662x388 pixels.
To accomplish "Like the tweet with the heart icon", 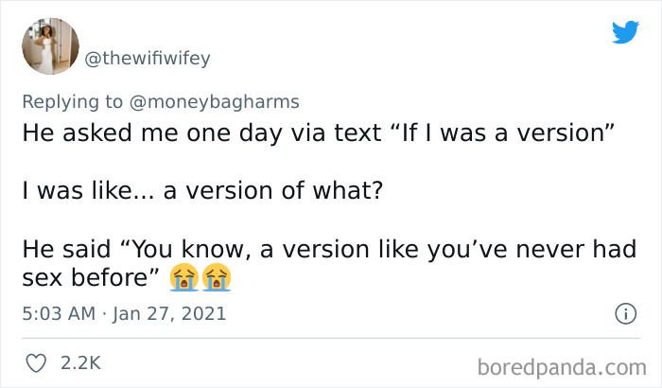I will tap(34, 362).
